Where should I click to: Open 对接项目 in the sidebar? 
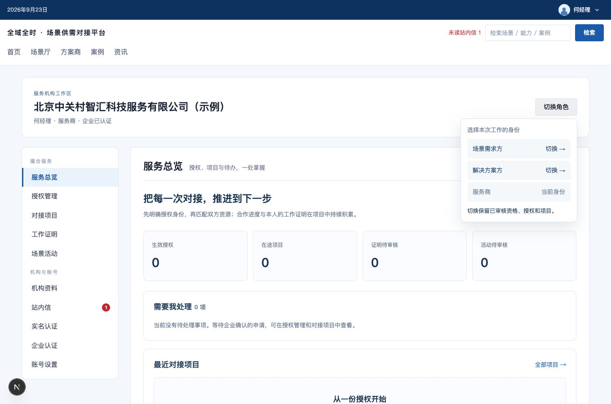(x=70, y=215)
